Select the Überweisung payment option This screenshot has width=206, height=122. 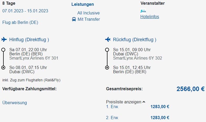[15, 103]
